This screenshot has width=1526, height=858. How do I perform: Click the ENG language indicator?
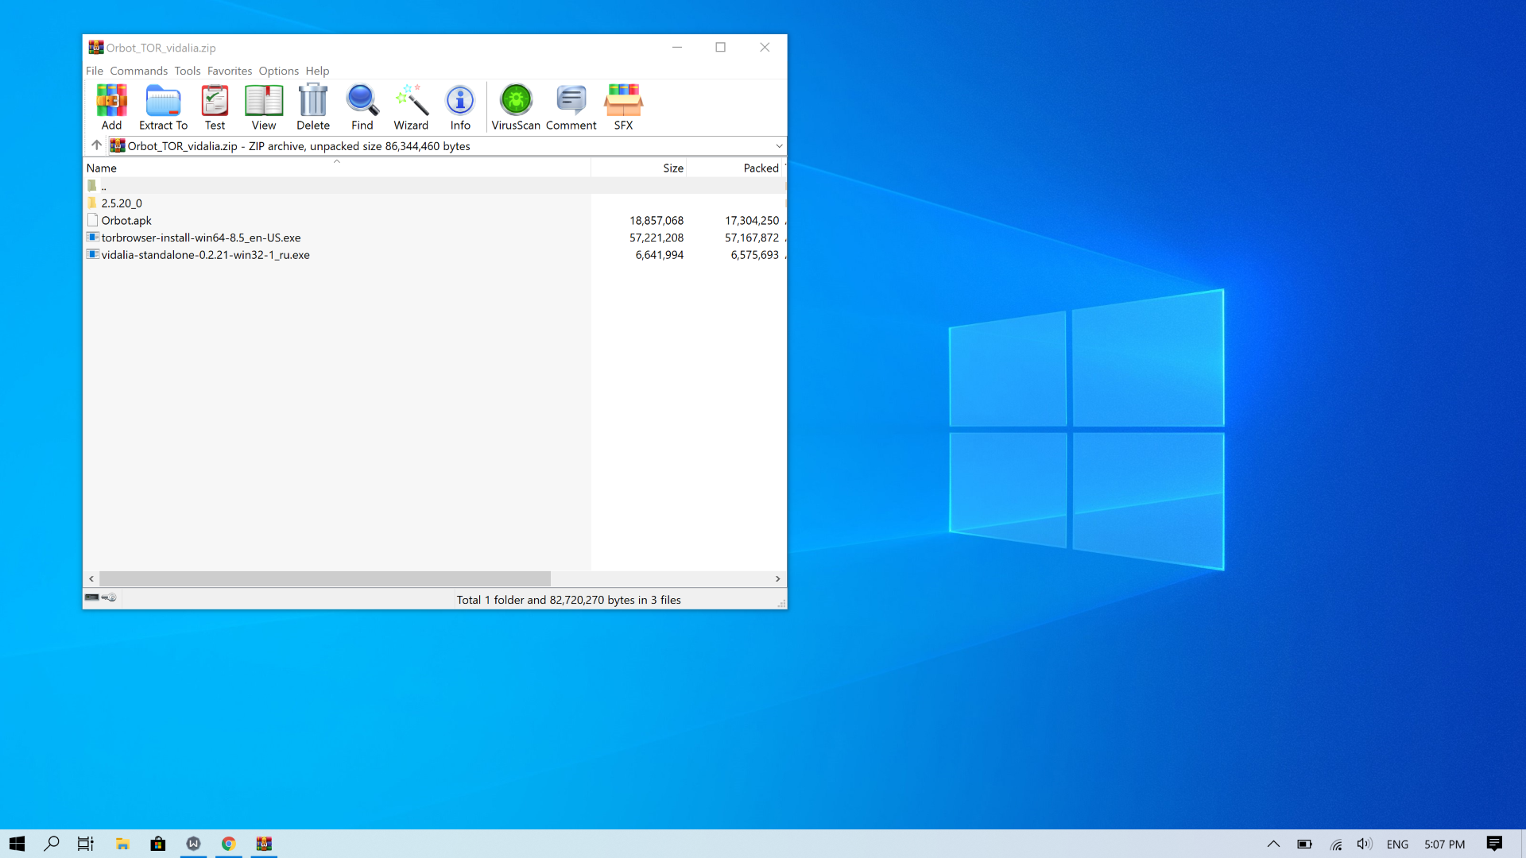[x=1397, y=844]
